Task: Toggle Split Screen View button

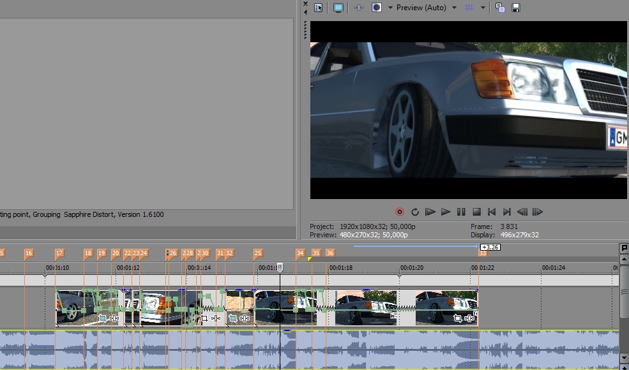Action: [x=377, y=8]
